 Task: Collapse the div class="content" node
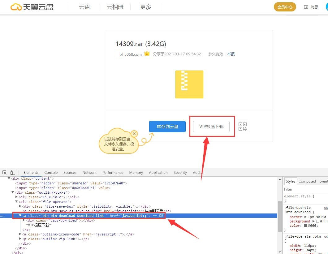(9, 179)
